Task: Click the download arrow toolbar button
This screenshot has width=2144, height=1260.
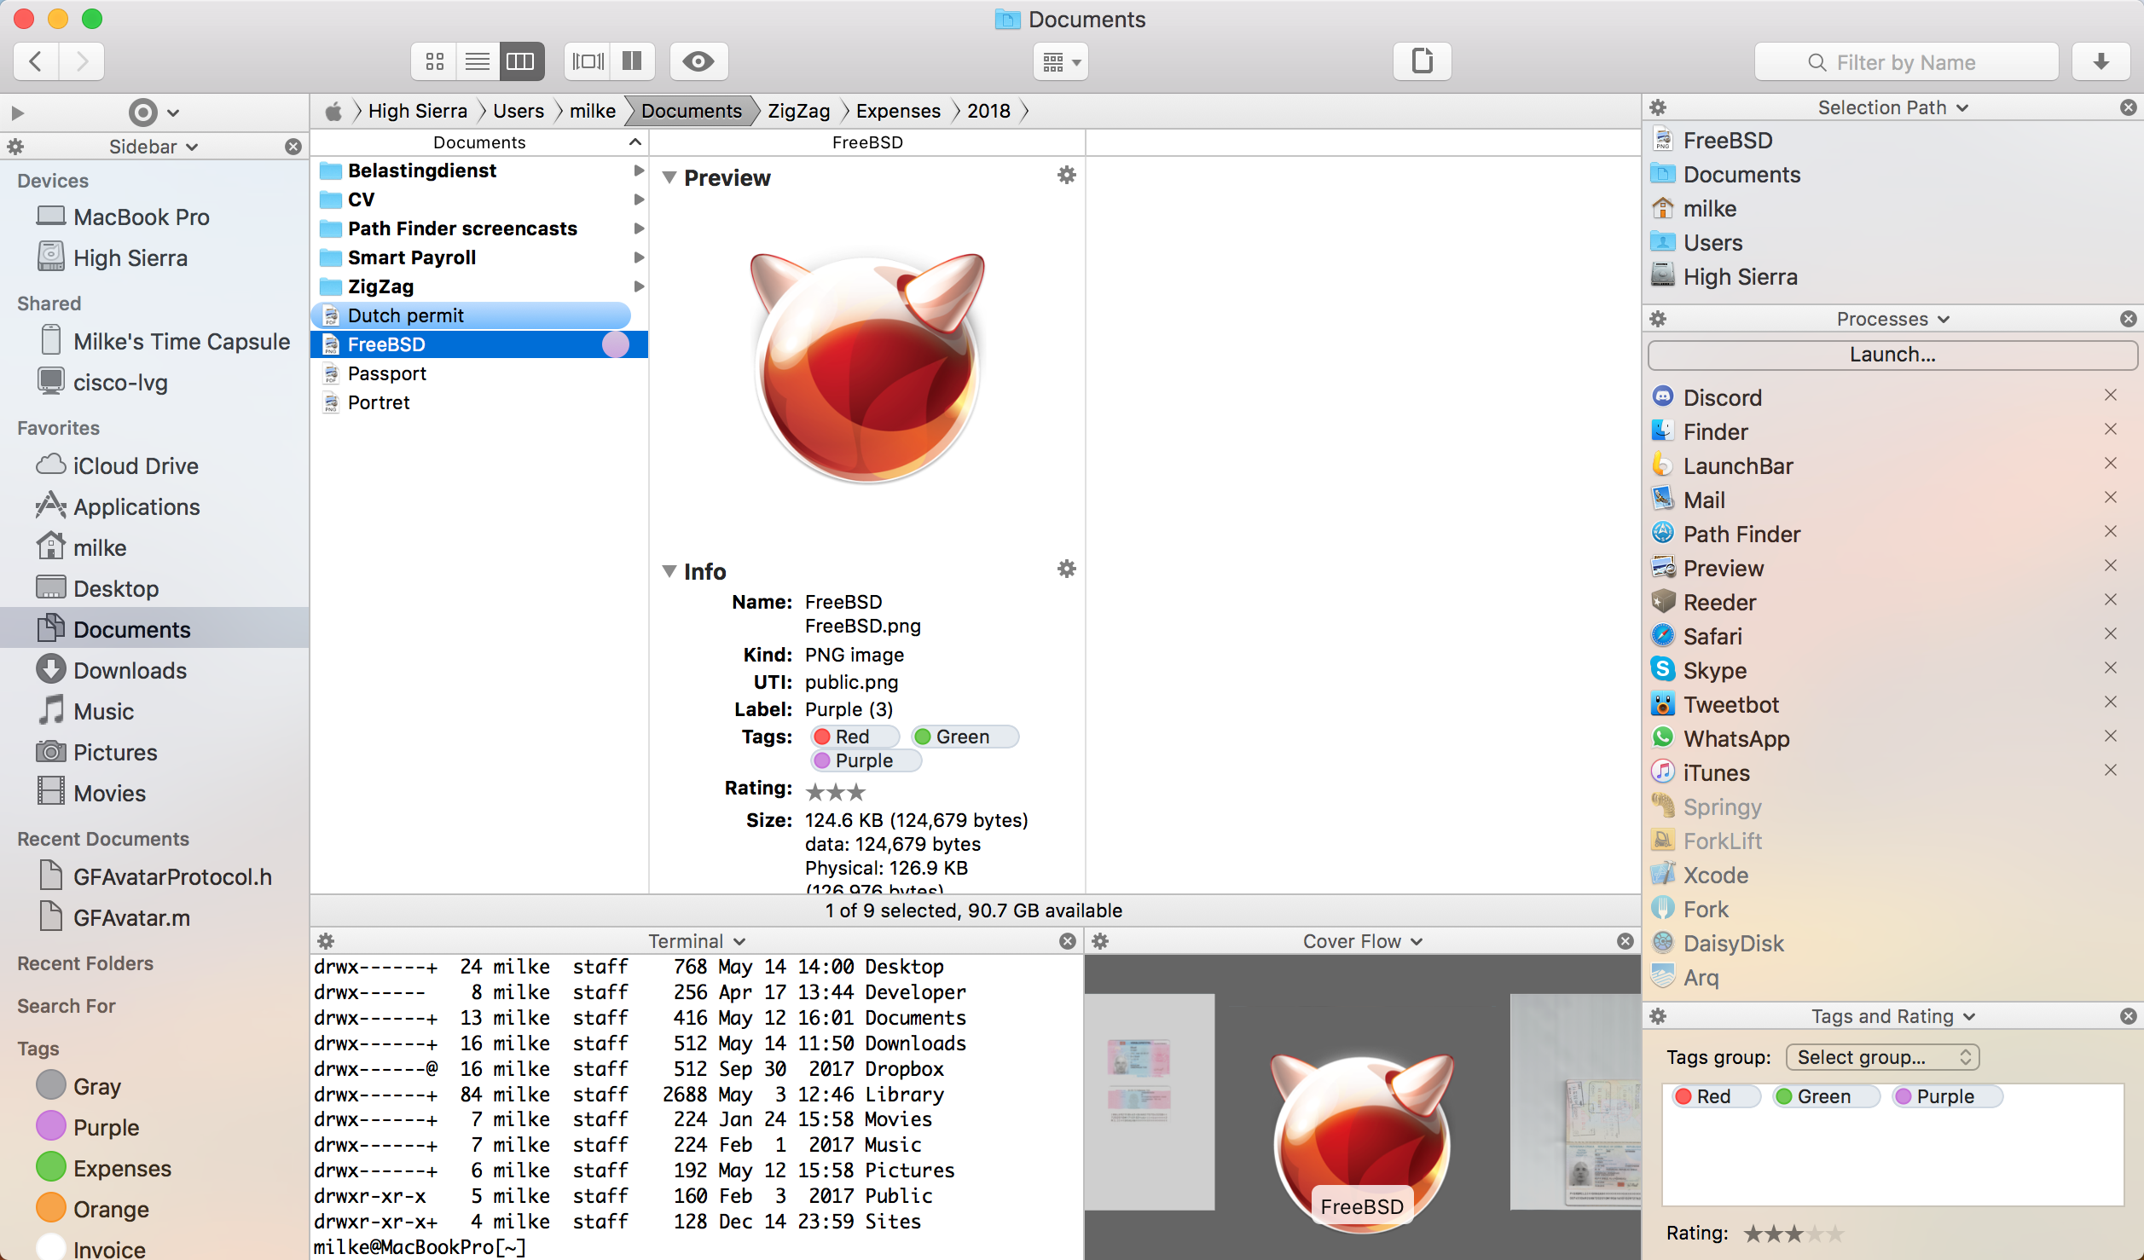Action: pyautogui.click(x=2101, y=61)
